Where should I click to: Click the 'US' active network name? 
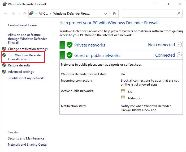click(x=130, y=92)
